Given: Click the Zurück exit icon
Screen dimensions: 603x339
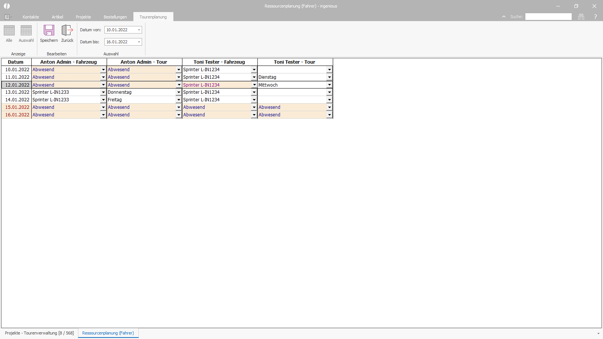Looking at the screenshot, I should click(x=67, y=30).
